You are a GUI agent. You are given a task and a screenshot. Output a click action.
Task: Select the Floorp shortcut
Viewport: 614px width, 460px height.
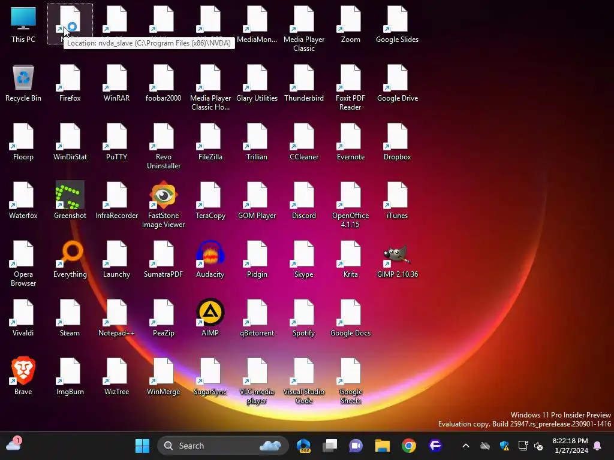point(23,142)
